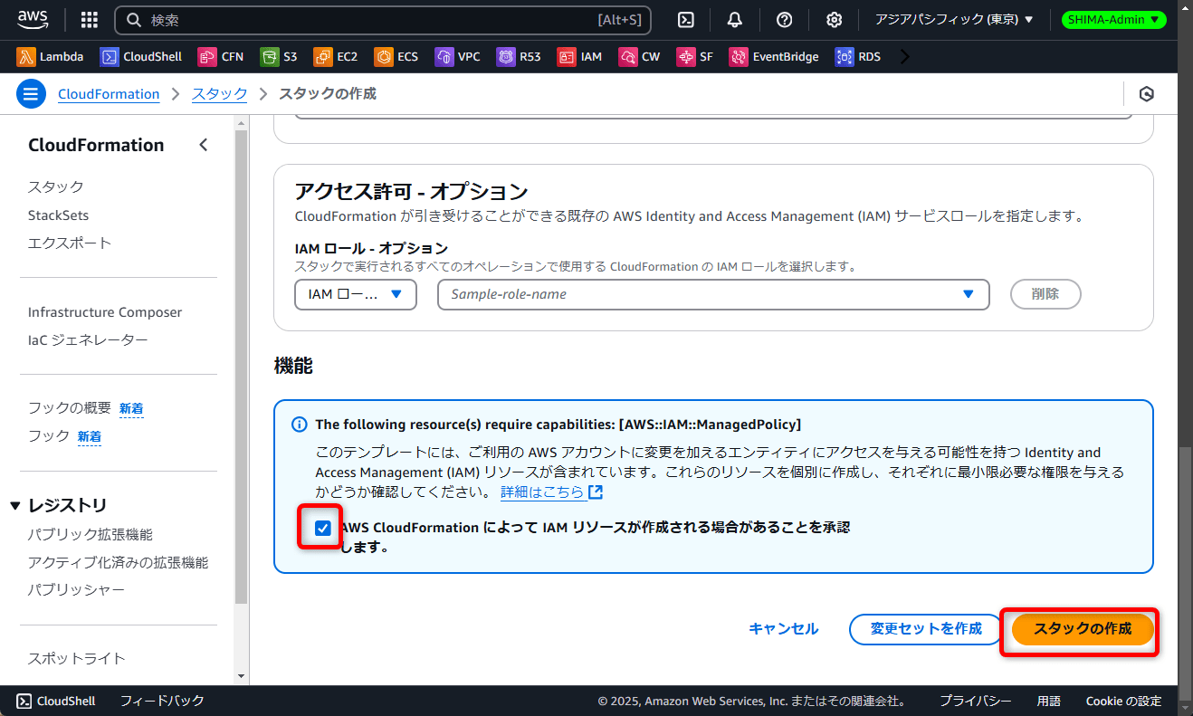Toggle the hamburger navigation menu button
The width and height of the screenshot is (1193, 716).
31,93
